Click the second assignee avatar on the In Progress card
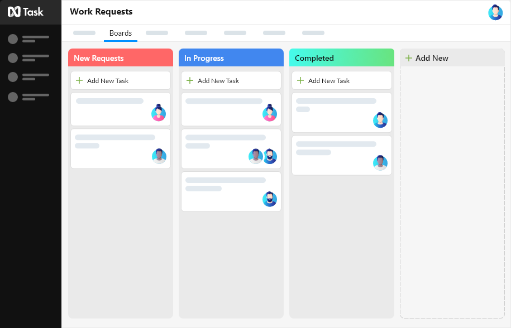The image size is (511, 328). [x=270, y=157]
